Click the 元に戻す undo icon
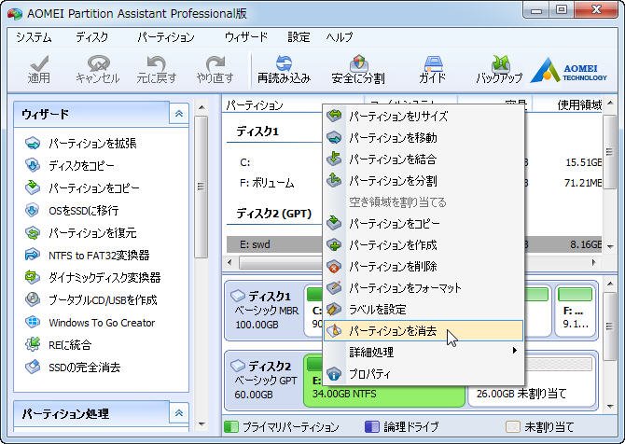This screenshot has height=444, width=625. [157, 64]
